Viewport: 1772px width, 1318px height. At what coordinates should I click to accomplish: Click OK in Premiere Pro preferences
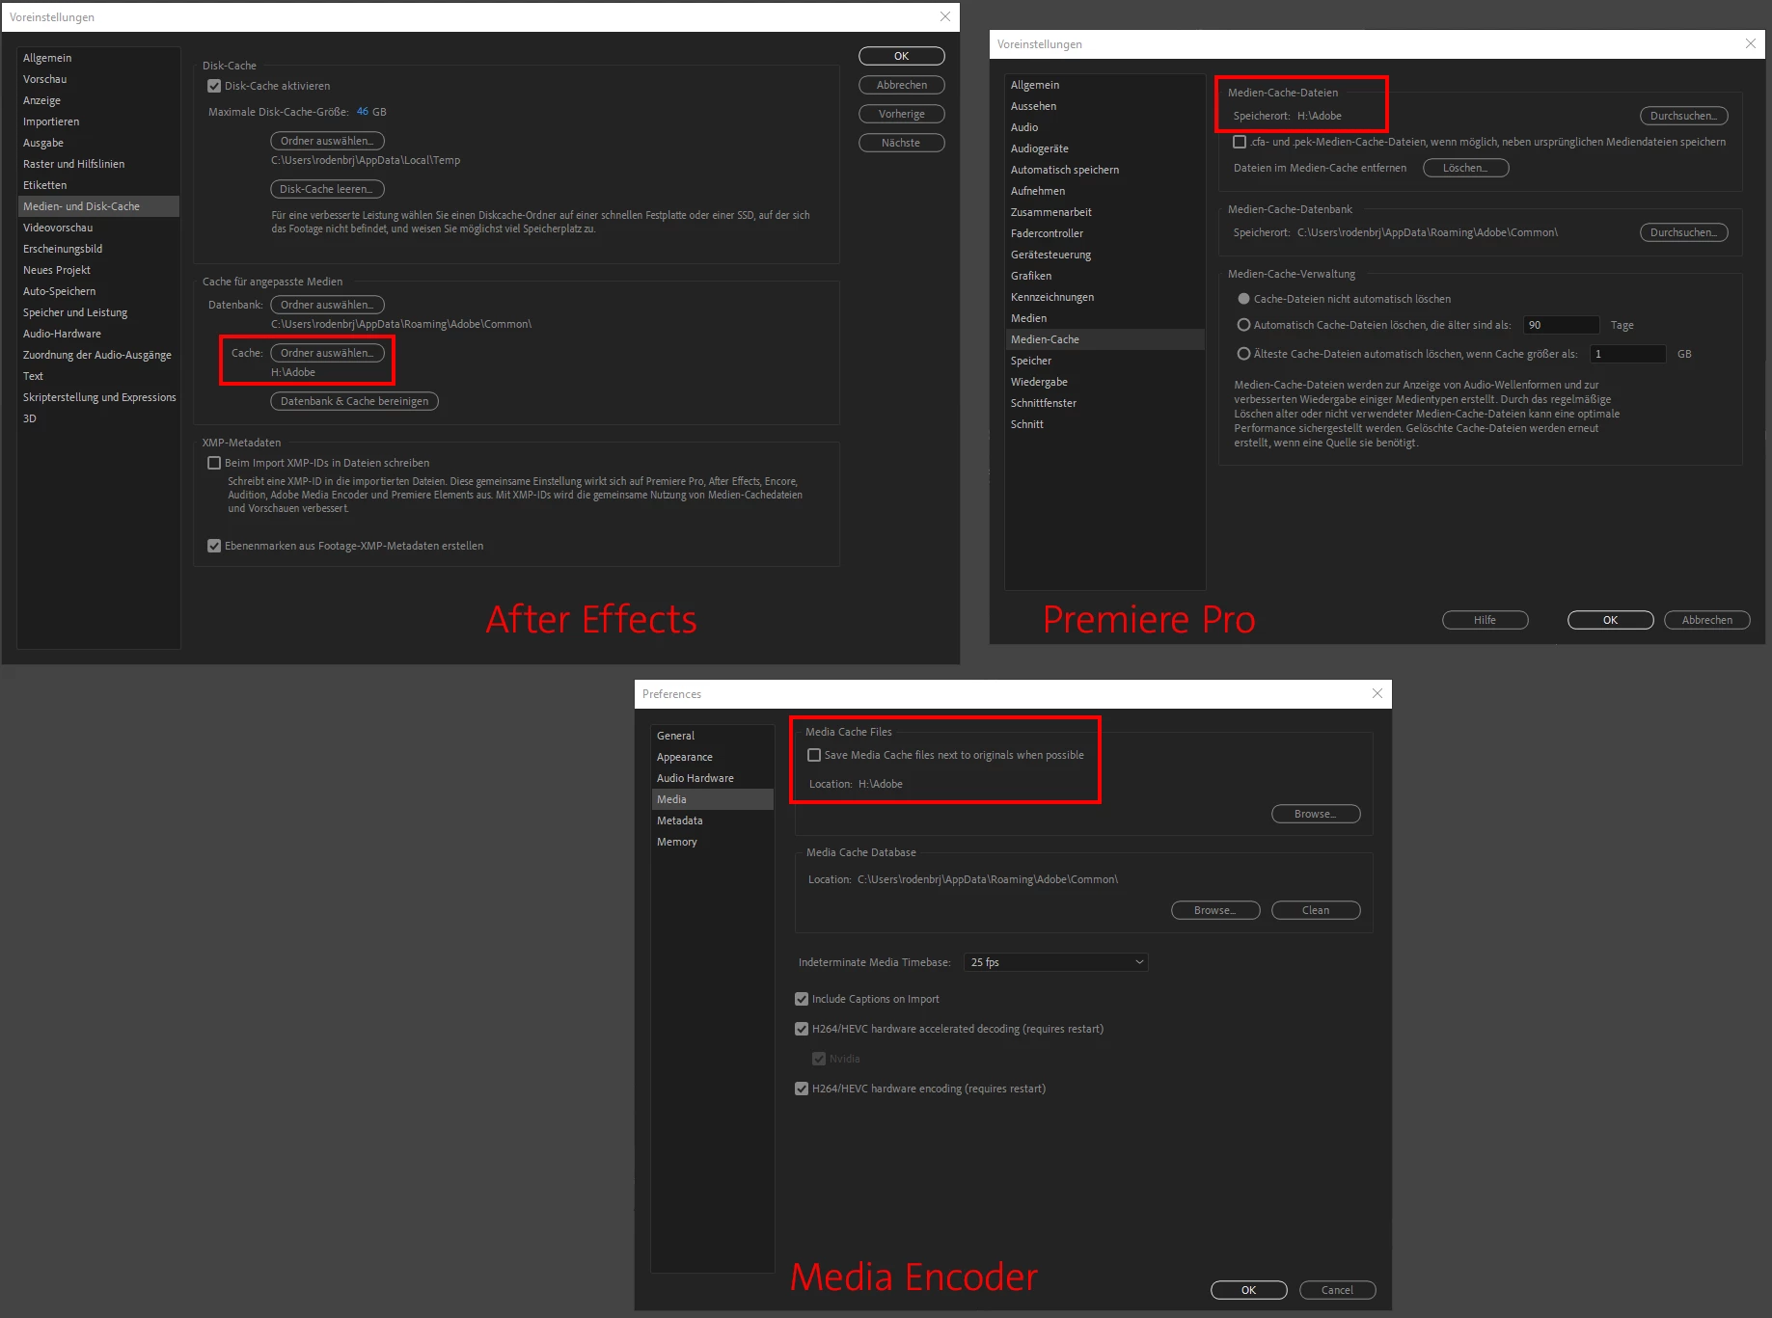point(1610,620)
